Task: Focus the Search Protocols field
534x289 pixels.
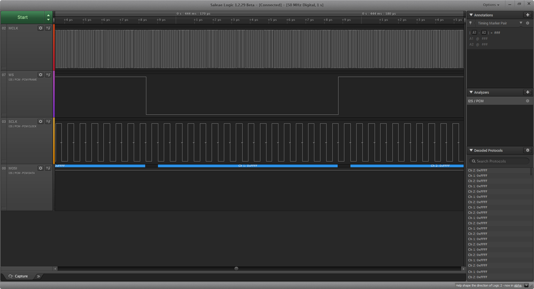Action: point(499,161)
